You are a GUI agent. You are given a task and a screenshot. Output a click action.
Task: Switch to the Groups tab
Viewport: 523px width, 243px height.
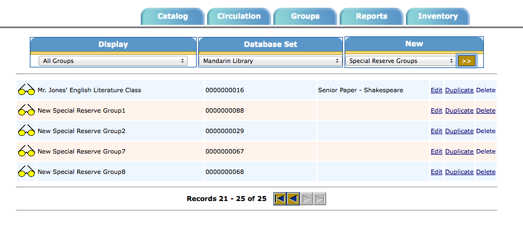coord(305,17)
